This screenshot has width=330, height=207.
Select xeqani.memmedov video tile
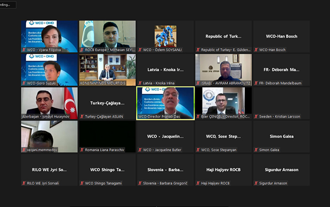(49, 137)
